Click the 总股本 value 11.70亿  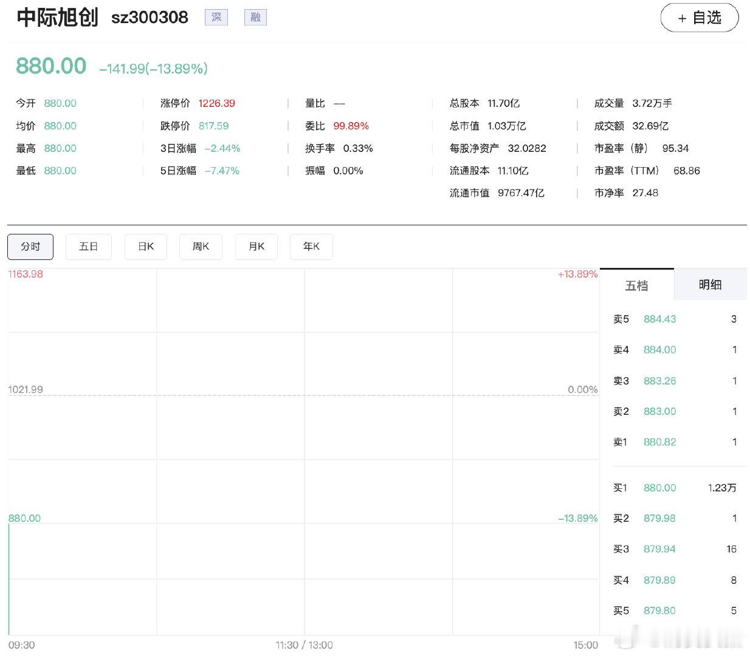pyautogui.click(x=504, y=103)
